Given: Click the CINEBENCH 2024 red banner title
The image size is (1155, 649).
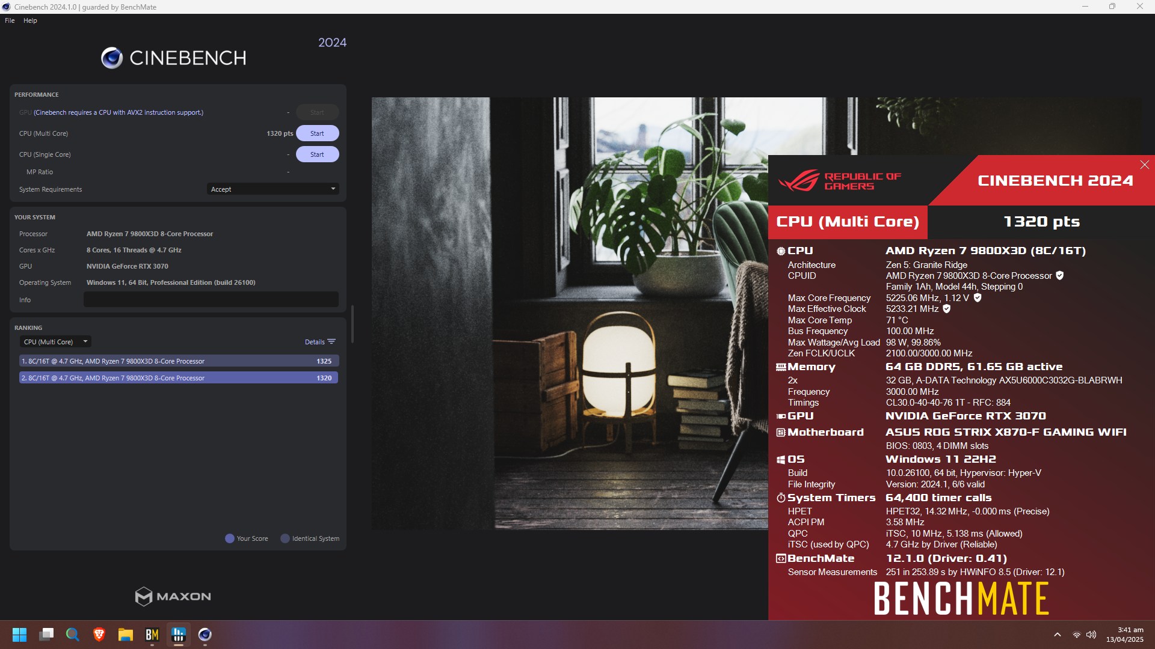Looking at the screenshot, I should 1055,181.
